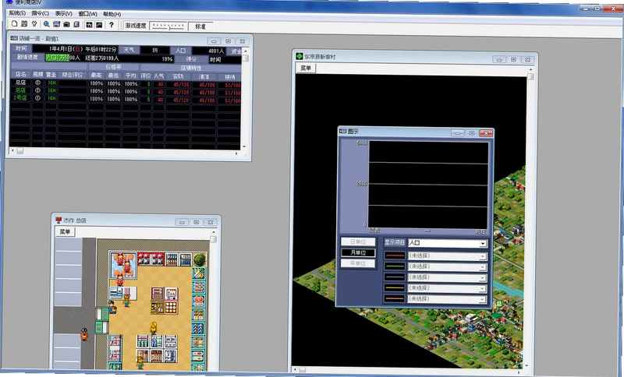Click store list horizontal scrollbar right arrow
Viewport: 624px width, 377px height.
(x=237, y=153)
